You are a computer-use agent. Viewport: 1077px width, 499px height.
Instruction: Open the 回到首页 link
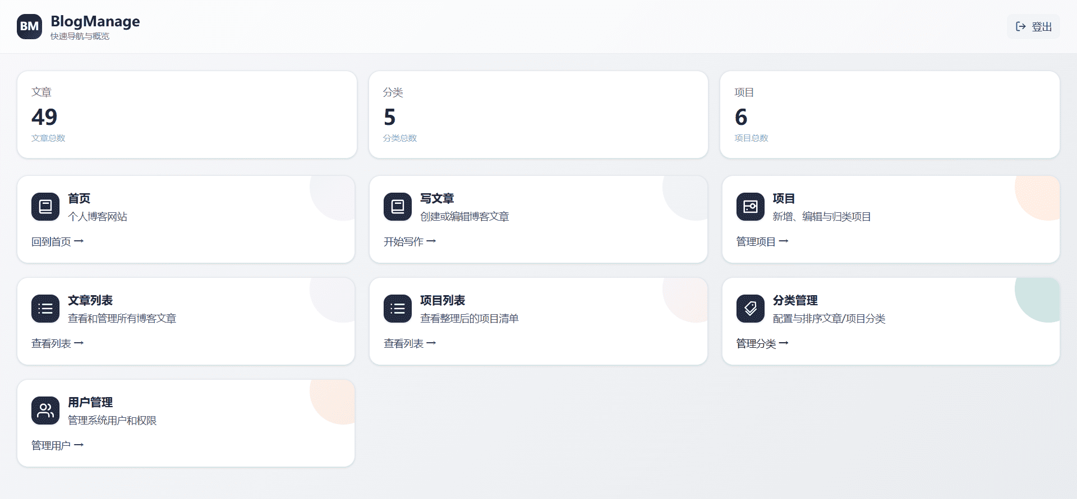[x=57, y=241]
